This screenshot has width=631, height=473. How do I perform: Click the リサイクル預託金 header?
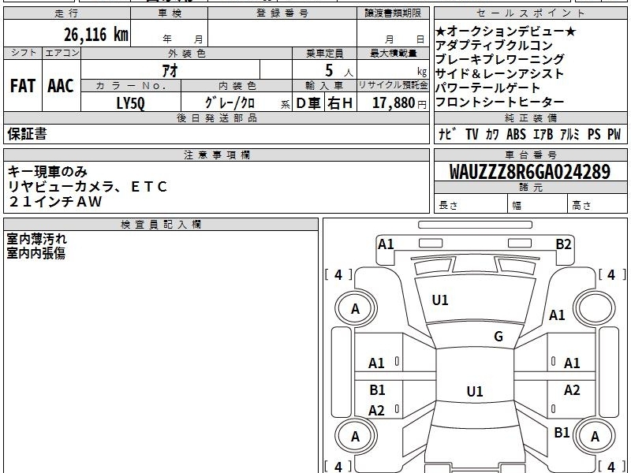tap(393, 85)
